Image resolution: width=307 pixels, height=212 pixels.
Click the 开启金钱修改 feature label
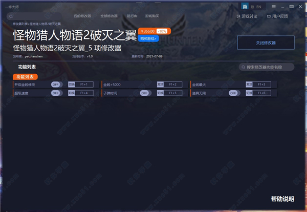pos(25,84)
